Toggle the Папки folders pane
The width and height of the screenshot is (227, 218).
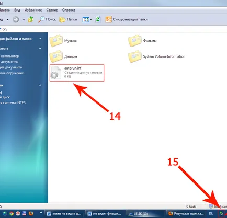tap(68, 19)
